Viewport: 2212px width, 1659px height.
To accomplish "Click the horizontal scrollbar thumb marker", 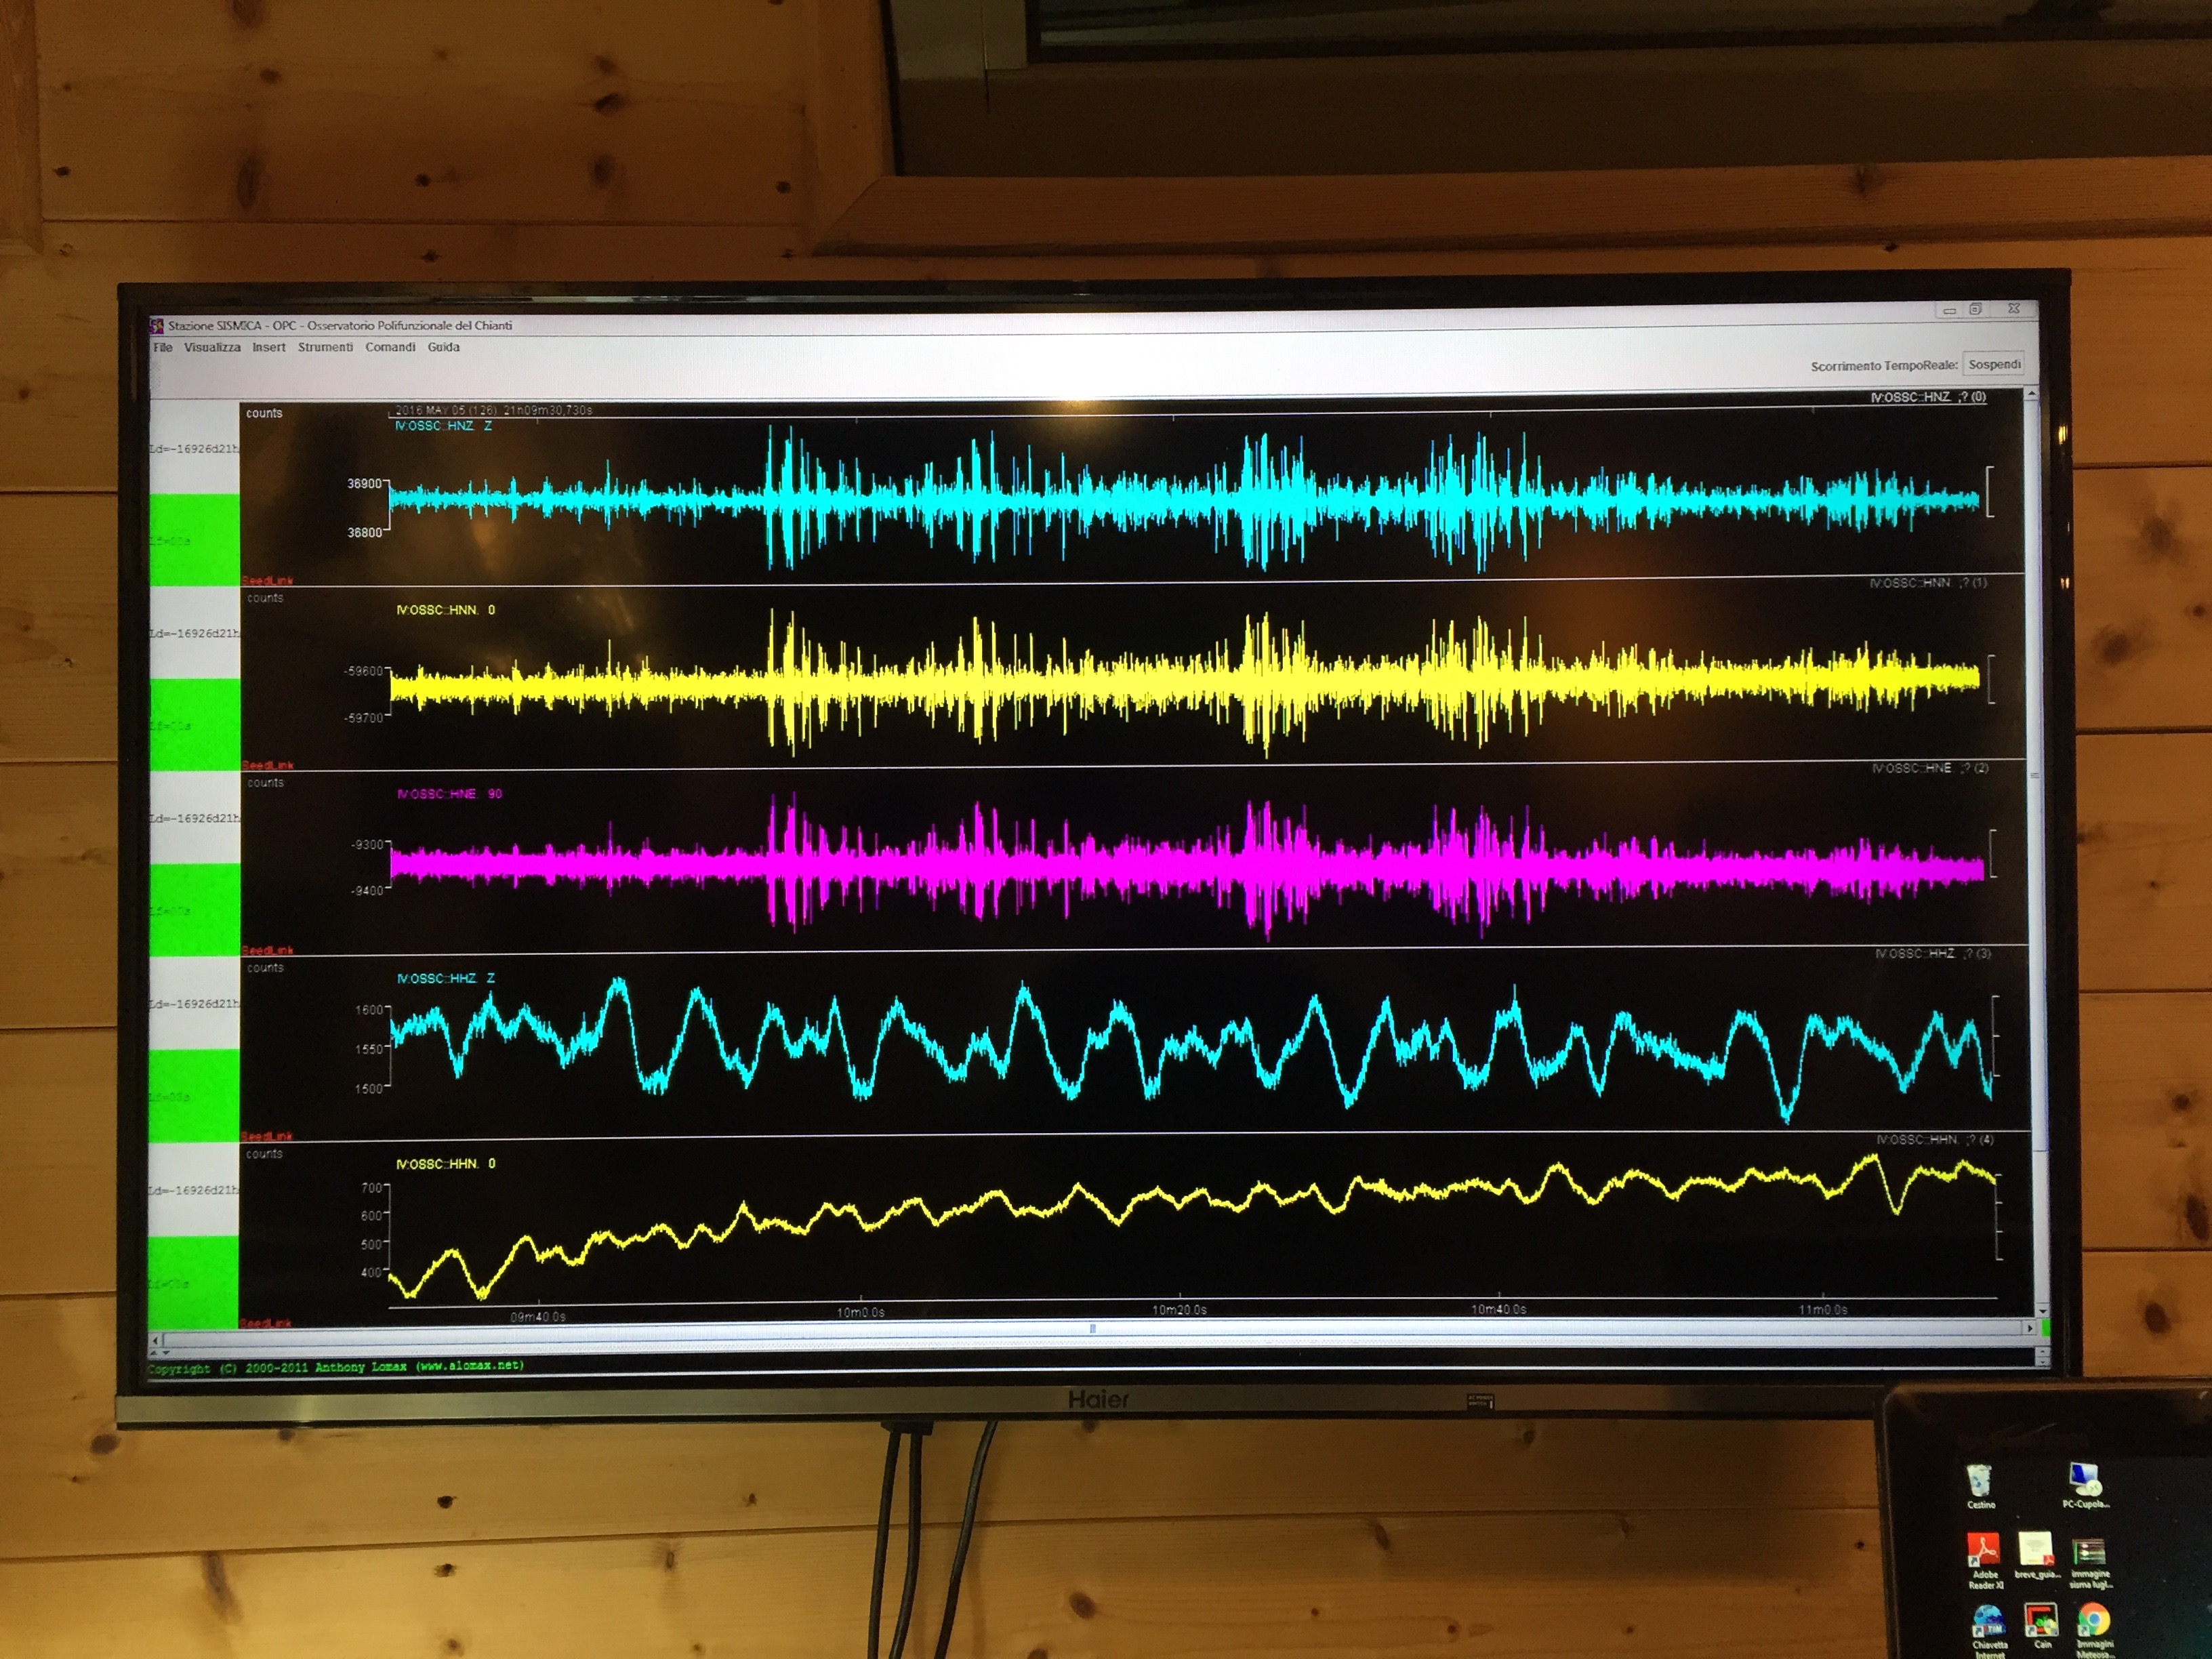I will click(1093, 1329).
